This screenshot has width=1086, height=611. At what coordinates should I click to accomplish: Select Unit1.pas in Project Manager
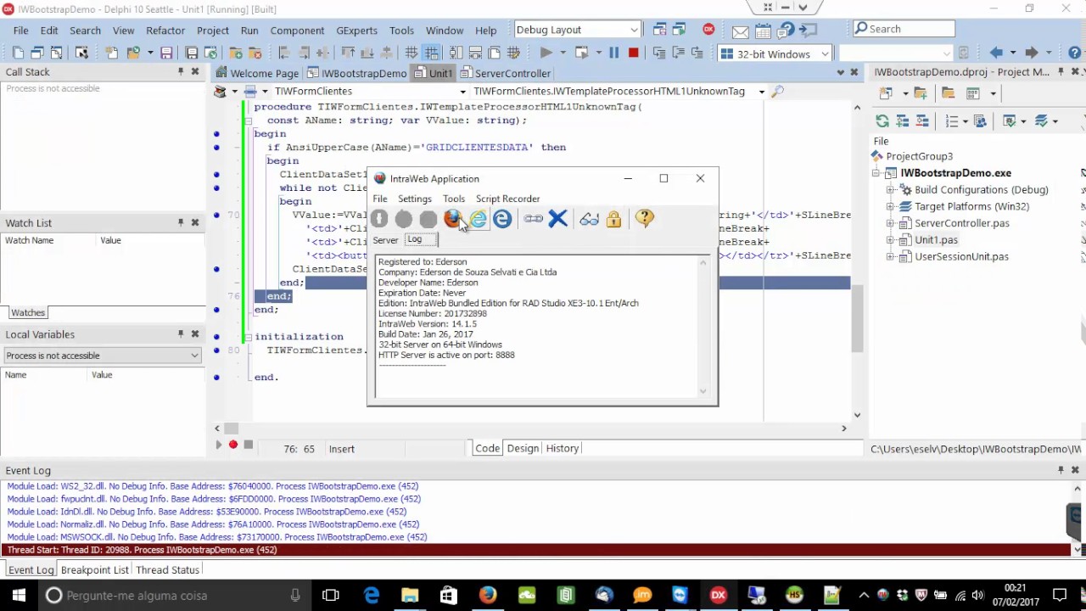[x=936, y=239]
